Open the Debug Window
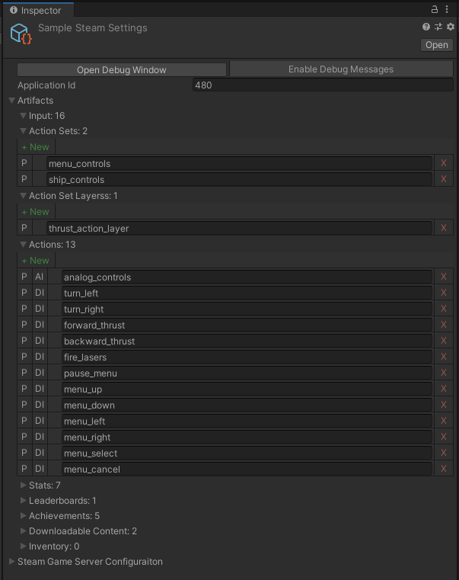 point(122,69)
